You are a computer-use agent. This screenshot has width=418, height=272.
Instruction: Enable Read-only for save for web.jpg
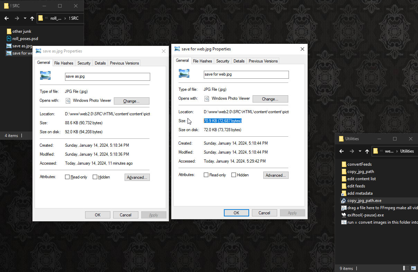coord(206,175)
